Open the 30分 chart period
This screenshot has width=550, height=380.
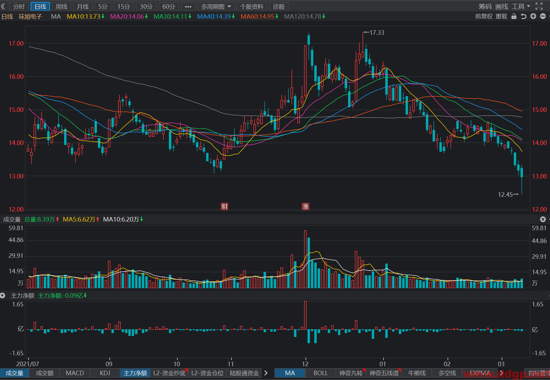coord(146,6)
